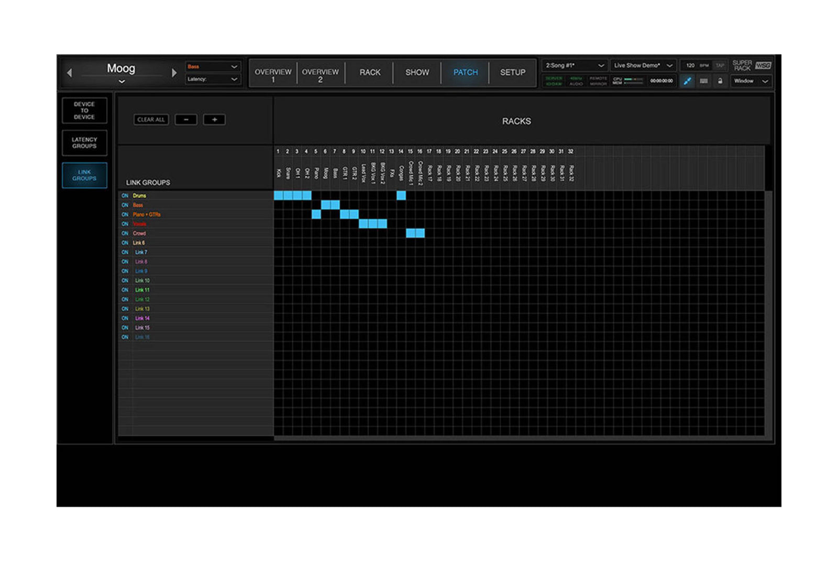This screenshot has width=838, height=562.
Task: Click the Super Rack WSG logo
Action: click(752, 65)
